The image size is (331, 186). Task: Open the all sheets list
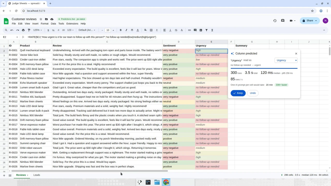(10, 175)
